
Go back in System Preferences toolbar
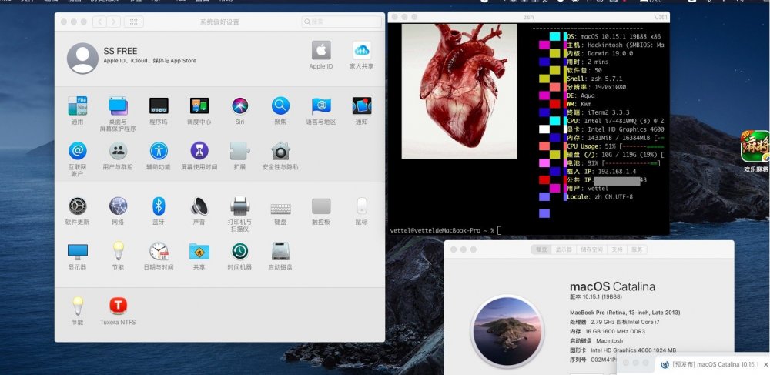coord(99,22)
